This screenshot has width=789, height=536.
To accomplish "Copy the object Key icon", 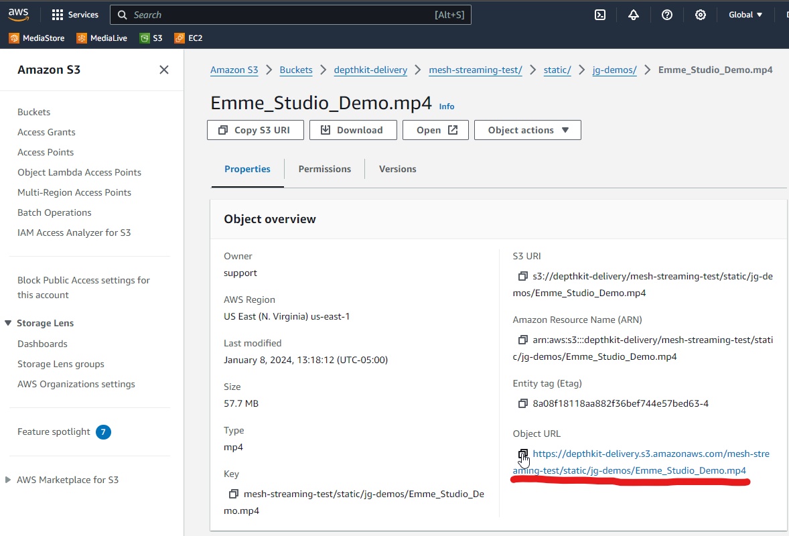I will click(234, 494).
